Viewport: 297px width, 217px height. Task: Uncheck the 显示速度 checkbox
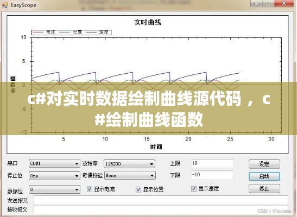pyautogui.click(x=194, y=189)
